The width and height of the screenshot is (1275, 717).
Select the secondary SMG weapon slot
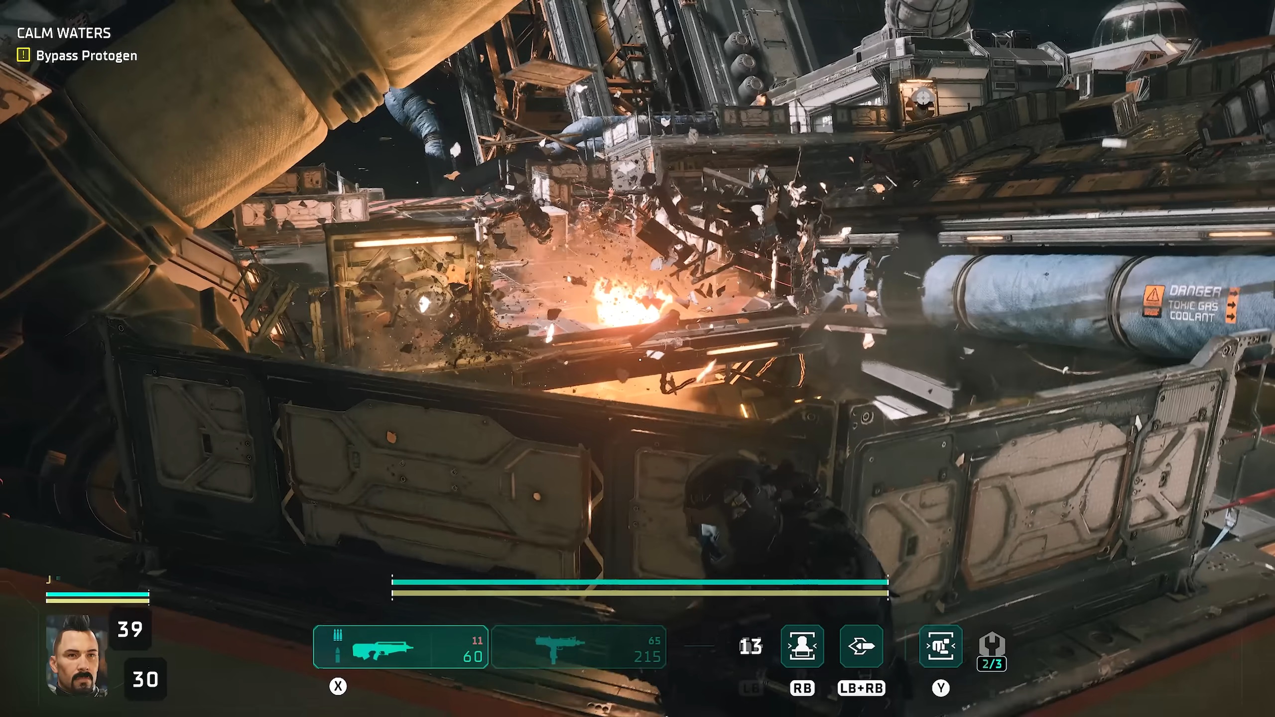pyautogui.click(x=579, y=647)
